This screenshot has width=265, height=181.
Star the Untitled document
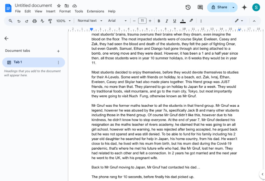pyautogui.click(x=59, y=6)
